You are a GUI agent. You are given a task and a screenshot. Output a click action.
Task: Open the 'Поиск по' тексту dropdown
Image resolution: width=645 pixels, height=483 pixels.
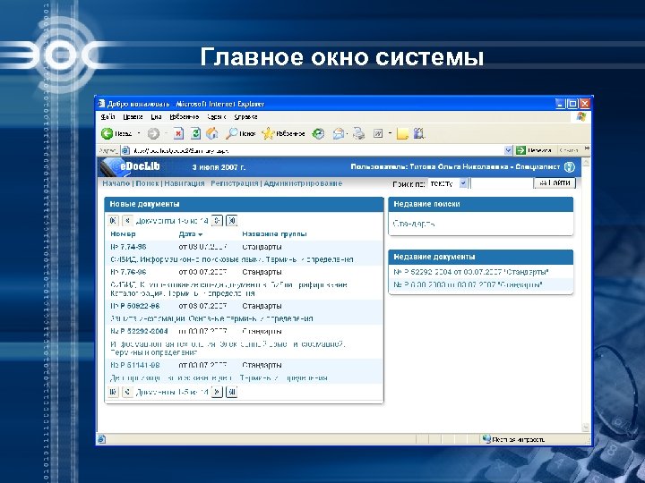pos(463,183)
